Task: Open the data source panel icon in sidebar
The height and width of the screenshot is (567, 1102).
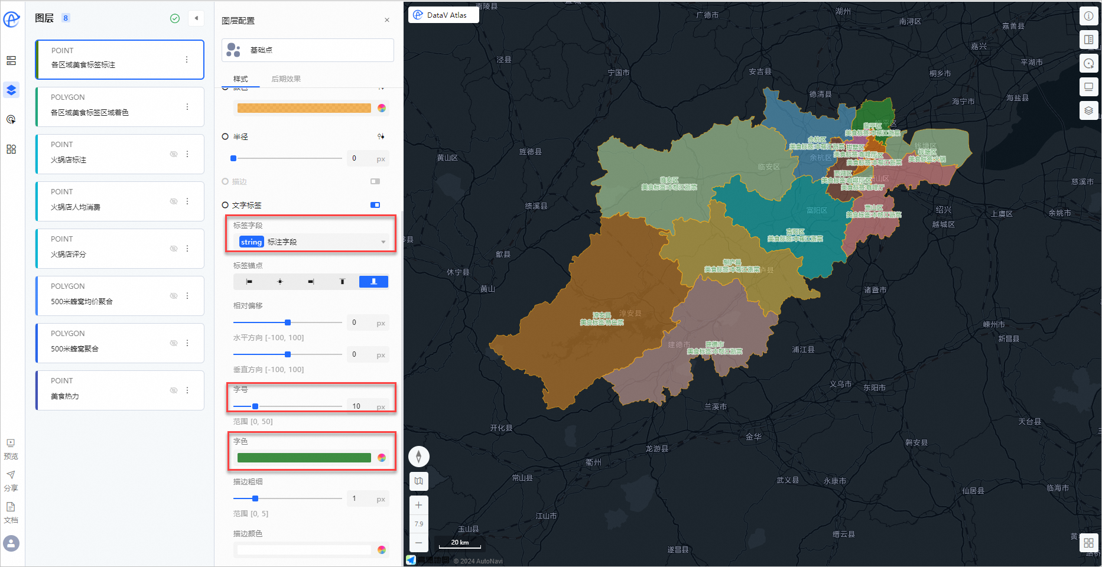Action: point(11,60)
